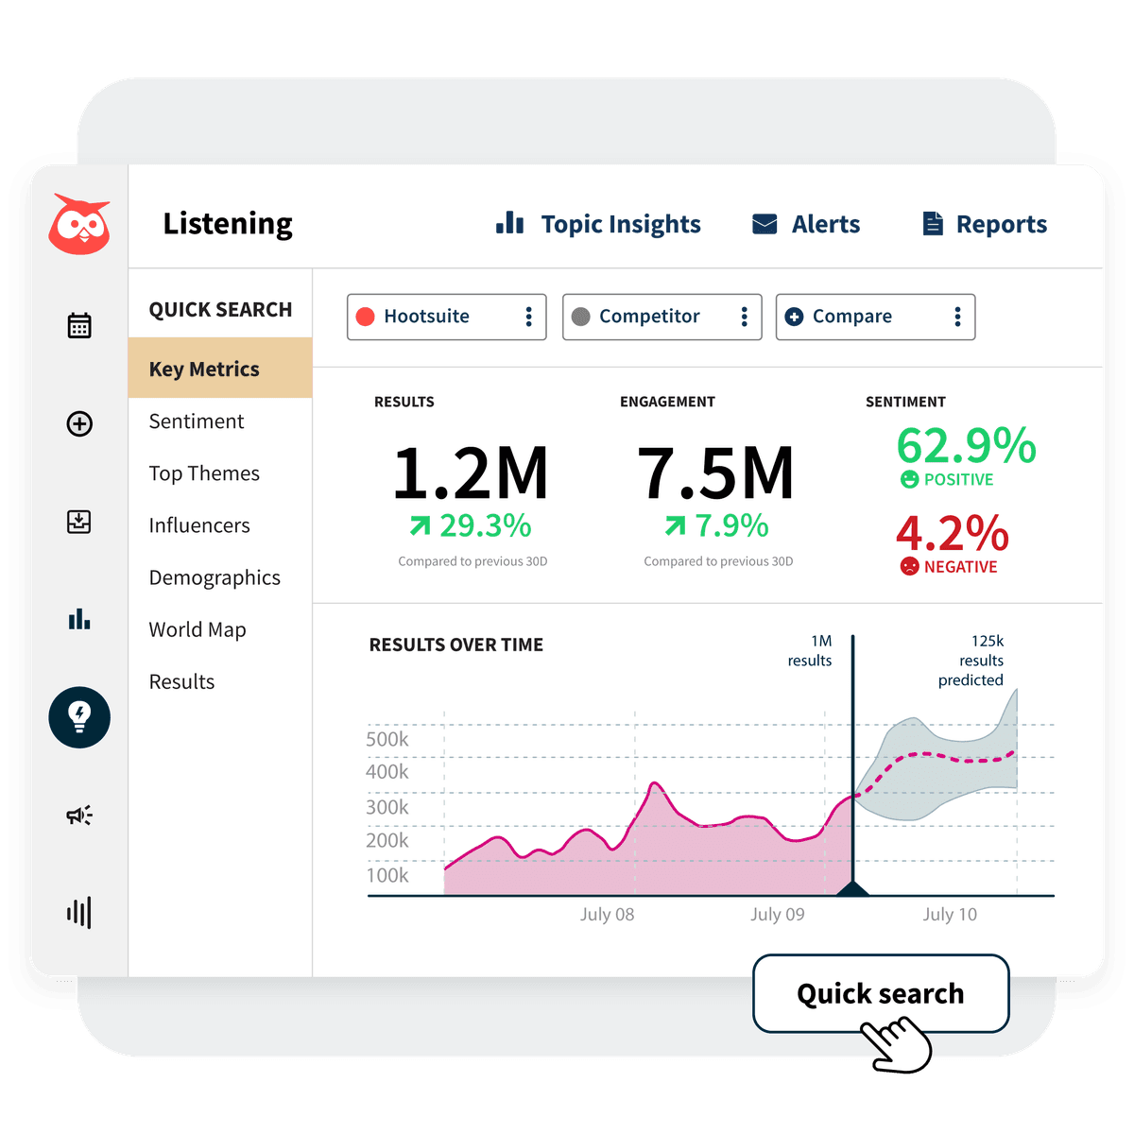Click the Quick search button
1134x1134 pixels.
(880, 993)
